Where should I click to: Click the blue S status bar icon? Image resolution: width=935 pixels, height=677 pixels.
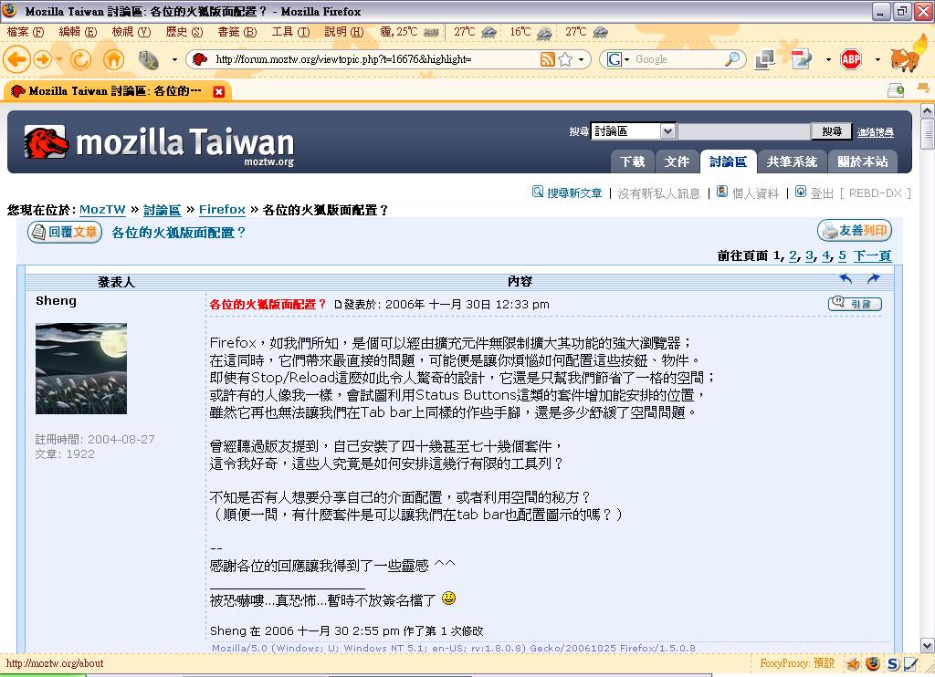pos(893,664)
